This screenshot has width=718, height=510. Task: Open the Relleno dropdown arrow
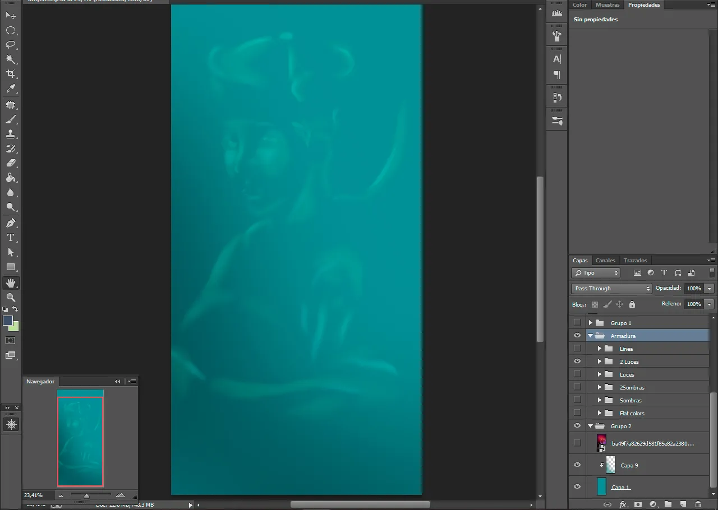(x=709, y=304)
